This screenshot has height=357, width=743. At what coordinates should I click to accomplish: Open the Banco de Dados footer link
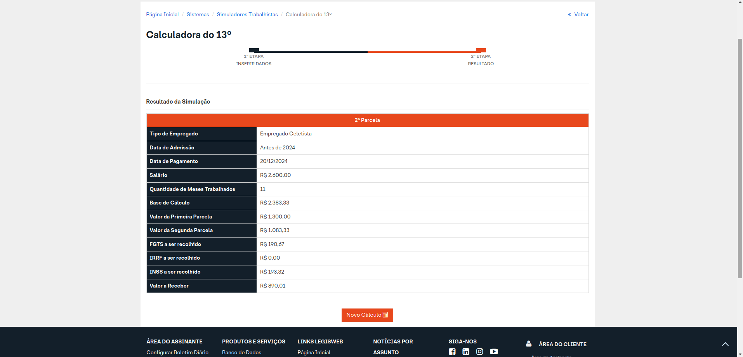tap(241, 352)
